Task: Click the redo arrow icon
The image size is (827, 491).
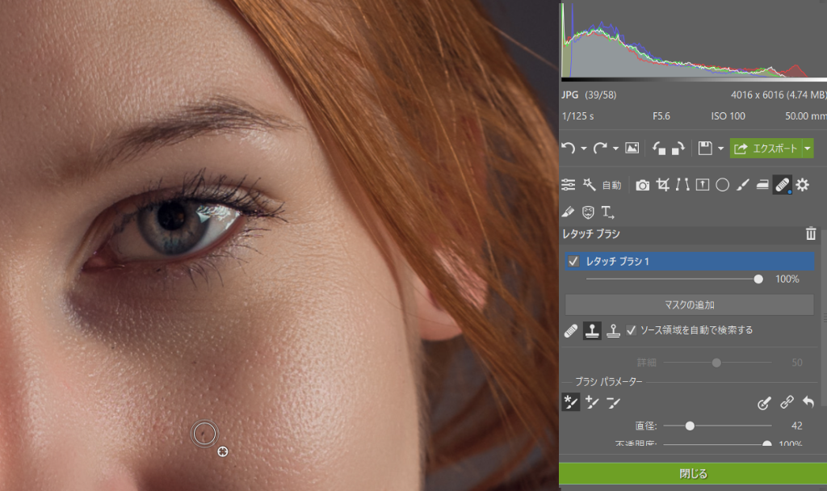Action: pyautogui.click(x=600, y=149)
